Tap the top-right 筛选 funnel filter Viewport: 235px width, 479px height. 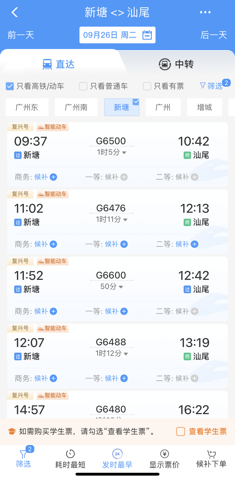(x=211, y=86)
